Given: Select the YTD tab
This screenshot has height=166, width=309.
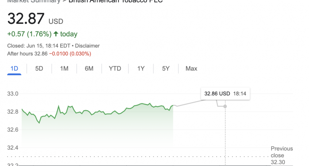Looking at the screenshot, I should [x=115, y=69].
